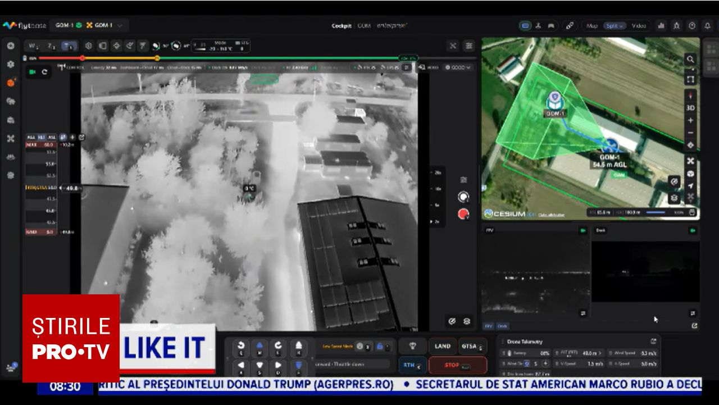Open the video settings sliders icon at top right
Image resolution: width=719 pixels, height=405 pixels.
[469, 46]
